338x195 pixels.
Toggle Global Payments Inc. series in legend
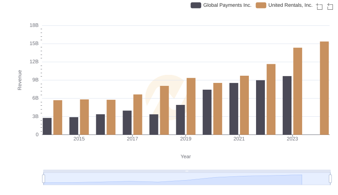(x=221, y=5)
